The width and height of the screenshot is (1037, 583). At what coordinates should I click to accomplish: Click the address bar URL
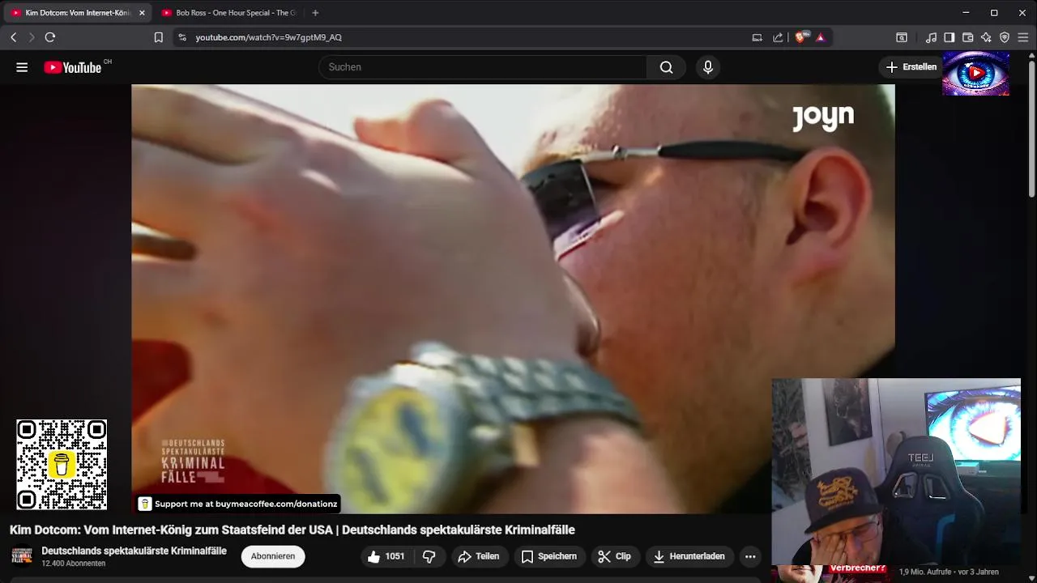[268, 37]
